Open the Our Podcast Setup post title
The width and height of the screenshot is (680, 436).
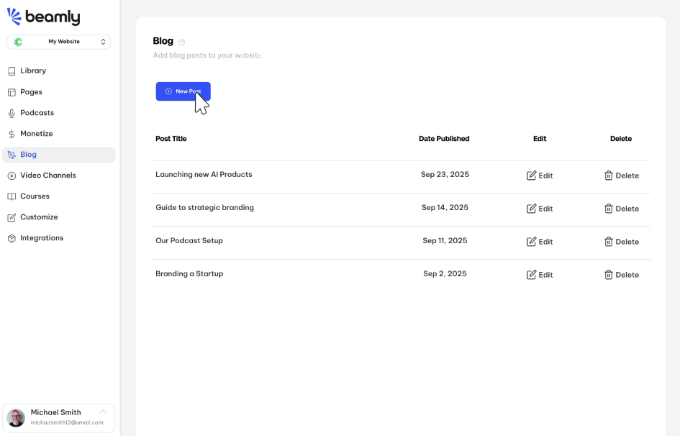click(189, 241)
